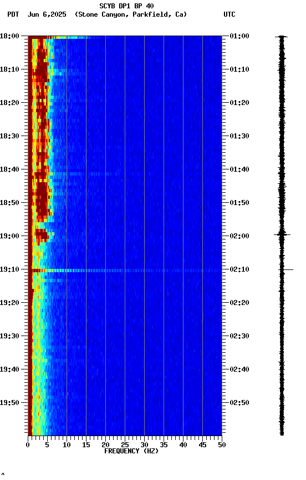Click the bright streak at top of spectrogram
The image size is (306, 480).
(58, 37)
